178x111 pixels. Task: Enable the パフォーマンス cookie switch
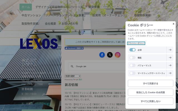tap(132, 65)
